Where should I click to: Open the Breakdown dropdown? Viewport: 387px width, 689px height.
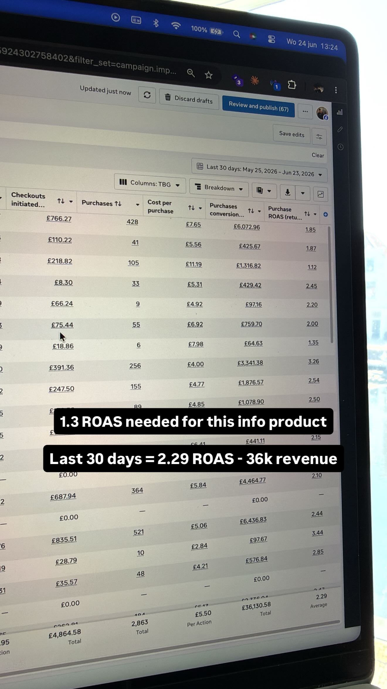click(219, 188)
